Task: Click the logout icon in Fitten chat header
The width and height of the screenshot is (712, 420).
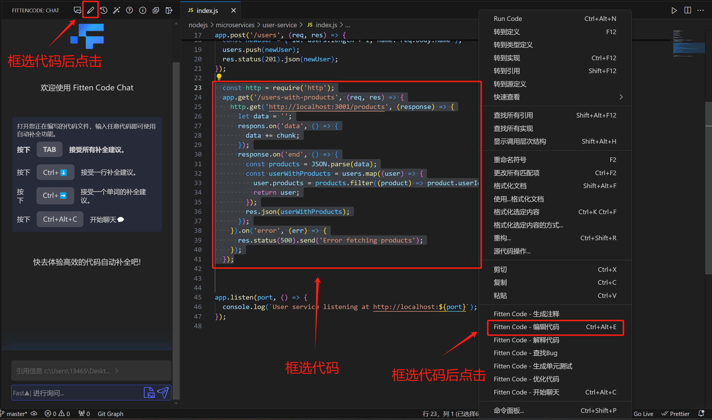Action: click(169, 10)
